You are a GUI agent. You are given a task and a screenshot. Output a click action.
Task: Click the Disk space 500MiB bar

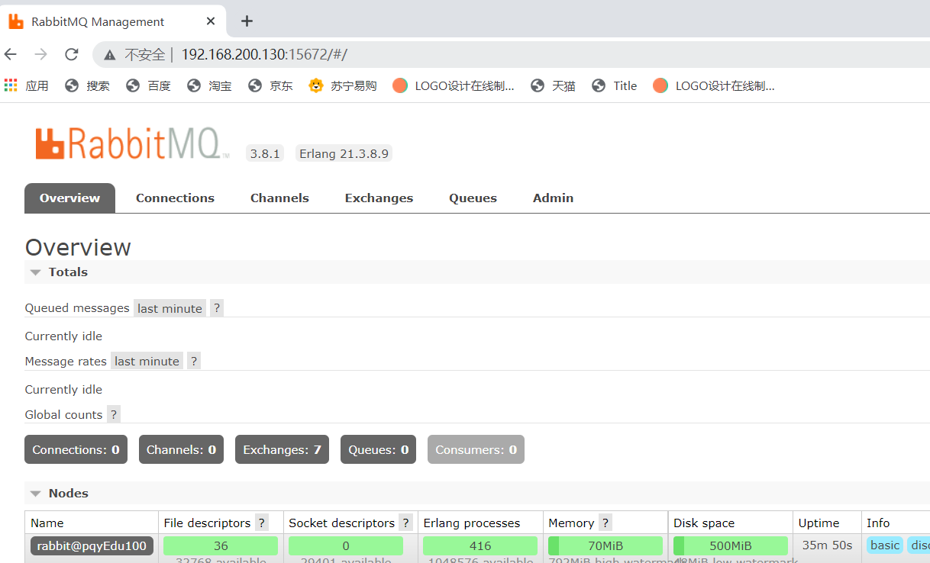coord(731,545)
